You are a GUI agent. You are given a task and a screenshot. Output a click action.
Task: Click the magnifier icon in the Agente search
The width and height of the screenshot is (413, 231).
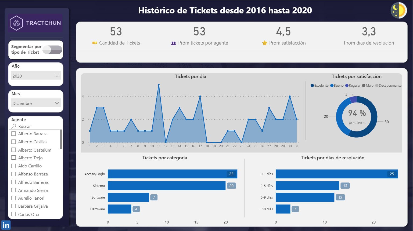click(x=14, y=126)
